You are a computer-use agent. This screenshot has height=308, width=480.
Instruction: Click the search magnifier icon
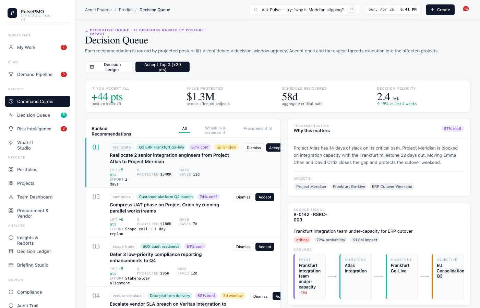point(256,10)
